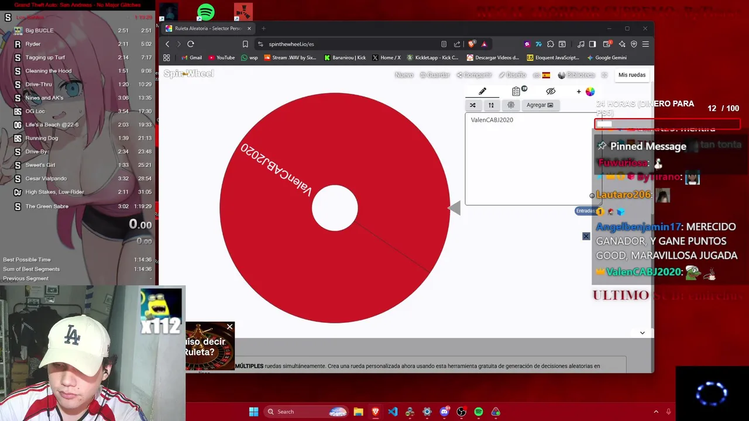Reload the spinthewheel page
This screenshot has height=421, width=749.
click(191, 44)
